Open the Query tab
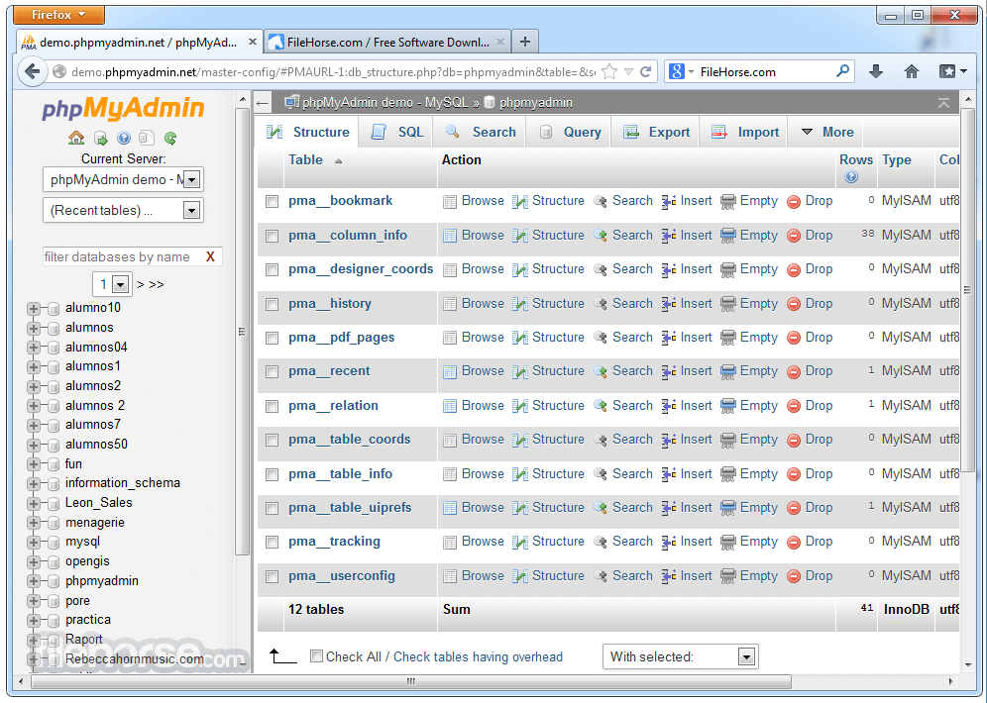This screenshot has width=987, height=703. (570, 132)
